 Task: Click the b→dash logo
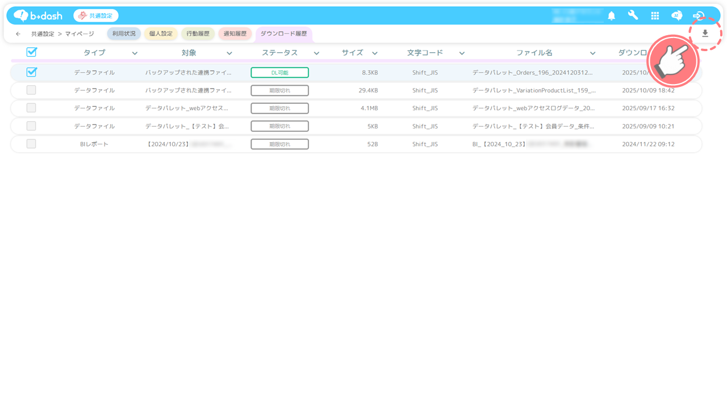[x=38, y=15]
